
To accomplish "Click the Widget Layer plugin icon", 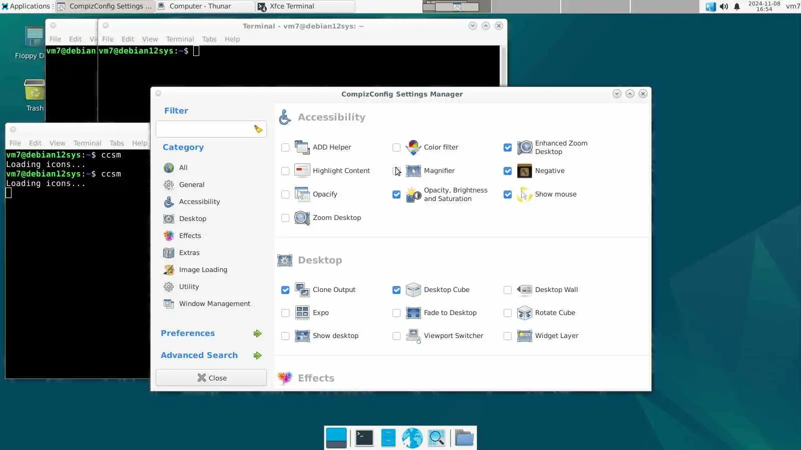I will (525, 336).
